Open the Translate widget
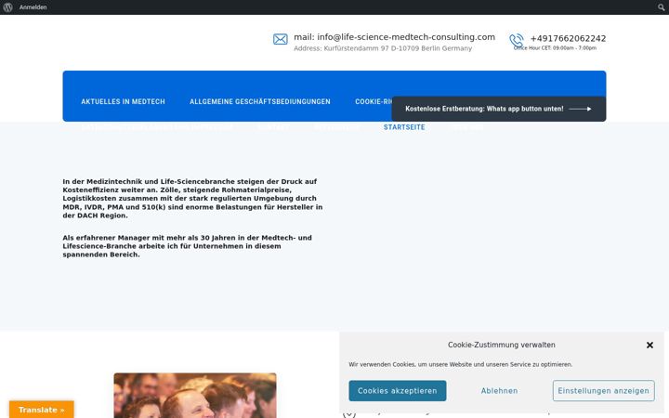The image size is (669, 418). click(42, 410)
